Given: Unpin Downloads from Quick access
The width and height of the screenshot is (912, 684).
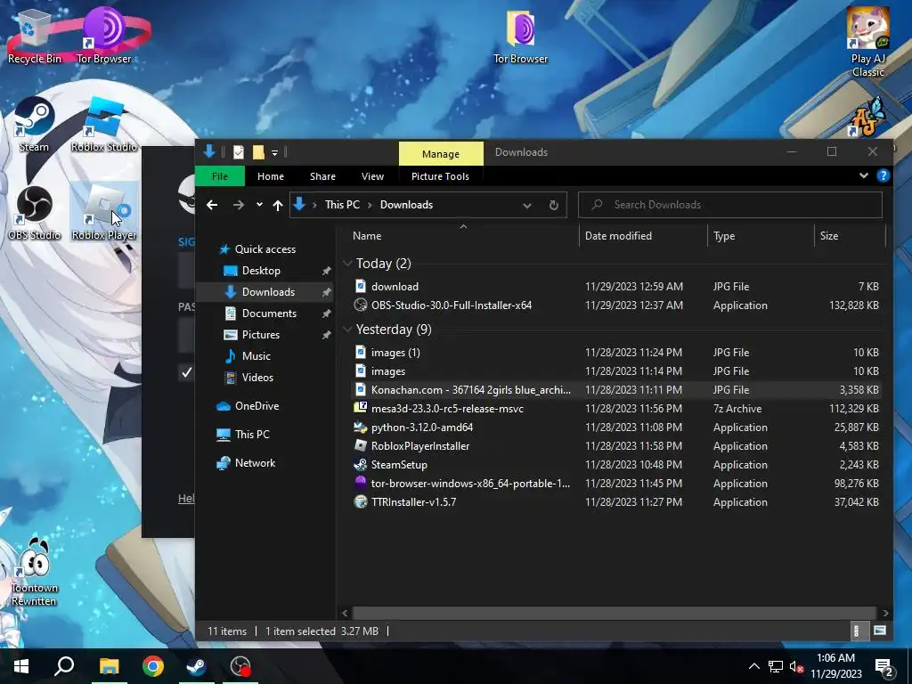Looking at the screenshot, I should [x=326, y=292].
